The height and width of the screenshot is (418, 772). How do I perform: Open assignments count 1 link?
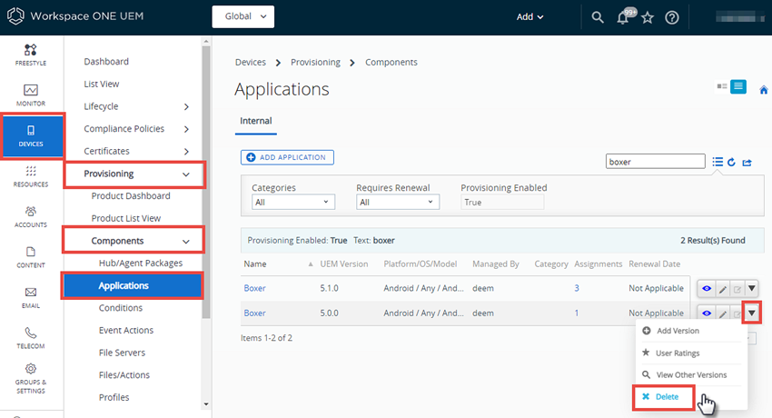pos(577,313)
